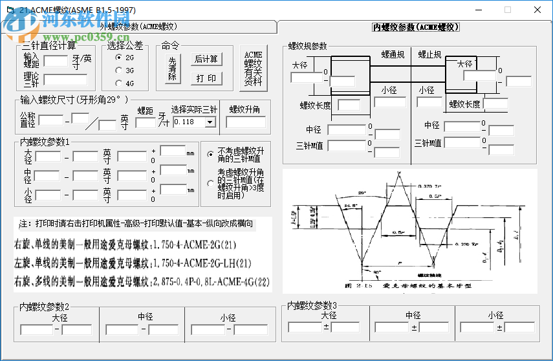Select the 3G tolerance radio button
553x361 pixels.
coord(119,71)
